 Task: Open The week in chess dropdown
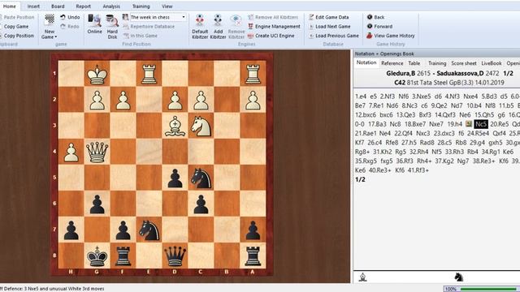tap(184, 17)
